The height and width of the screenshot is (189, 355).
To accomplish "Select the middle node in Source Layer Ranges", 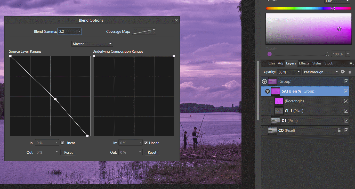I will tap(55, 99).
